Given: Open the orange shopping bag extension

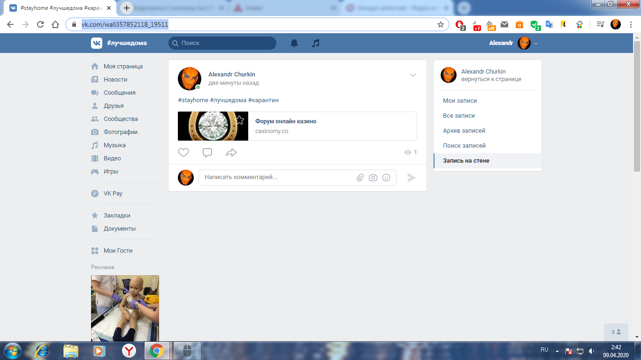Looking at the screenshot, I should [x=519, y=24].
